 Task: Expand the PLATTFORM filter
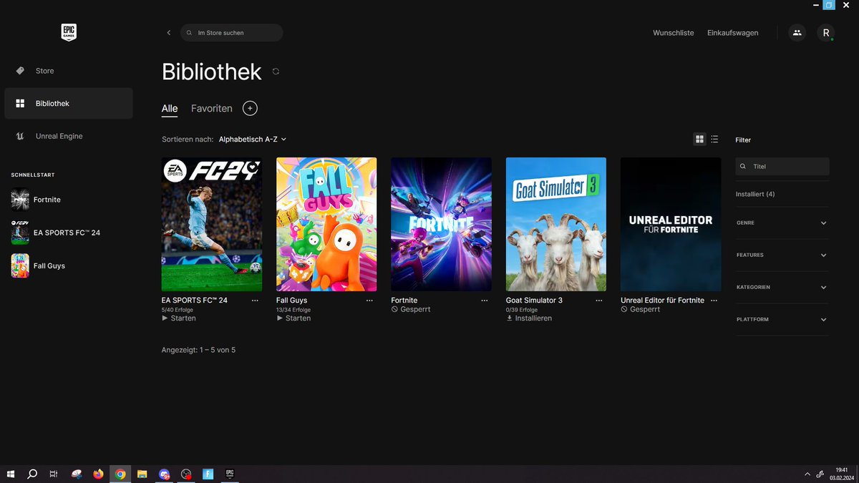click(782, 320)
